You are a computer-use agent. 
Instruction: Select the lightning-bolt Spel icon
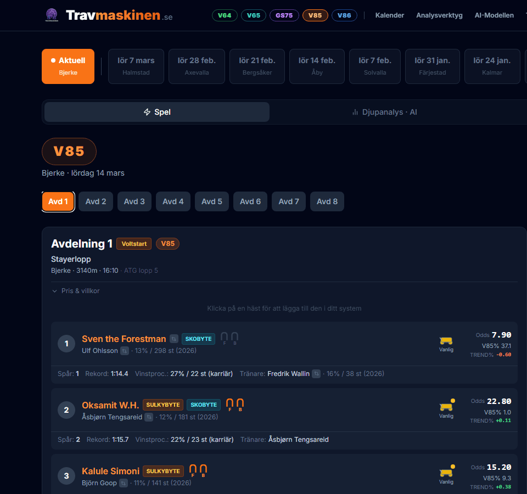tap(147, 111)
